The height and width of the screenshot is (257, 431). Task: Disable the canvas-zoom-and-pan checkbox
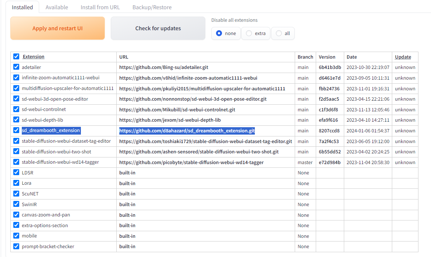pyautogui.click(x=16, y=215)
